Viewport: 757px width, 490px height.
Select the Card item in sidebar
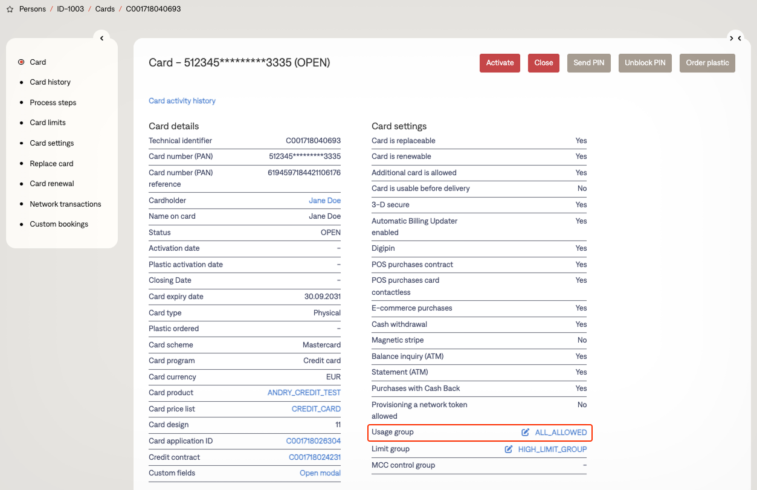(x=37, y=62)
